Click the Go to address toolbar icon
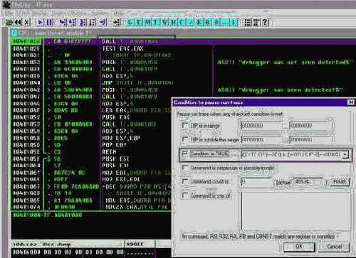Screen dimensions: 356x258 point(117,23)
